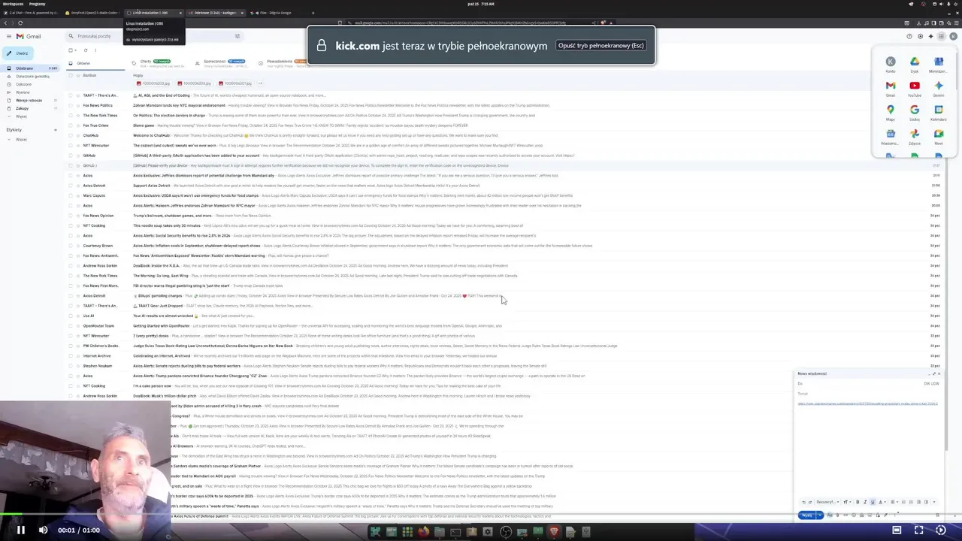The width and height of the screenshot is (962, 541).
Task: Apply italic formatting in compose window
Action: coord(865,502)
